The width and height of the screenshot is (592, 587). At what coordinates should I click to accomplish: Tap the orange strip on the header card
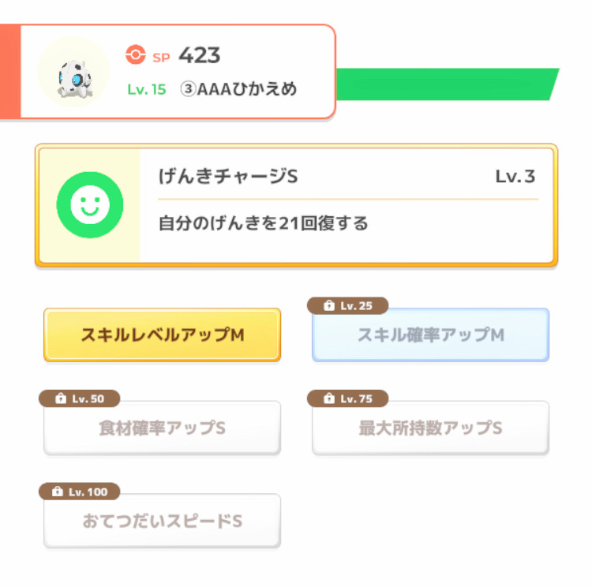click(10, 71)
